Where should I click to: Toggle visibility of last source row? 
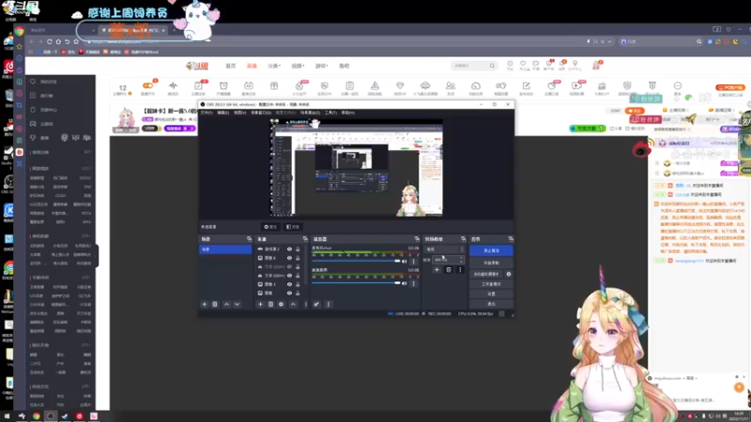click(x=289, y=293)
